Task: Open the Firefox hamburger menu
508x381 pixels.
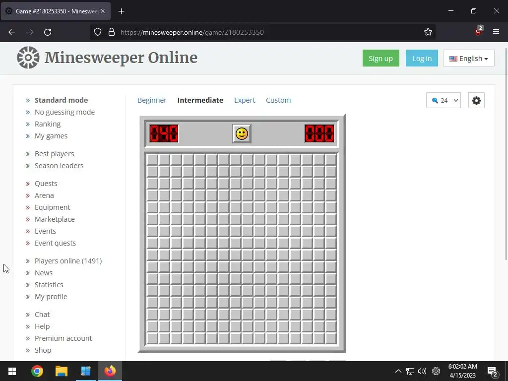Action: pyautogui.click(x=496, y=32)
